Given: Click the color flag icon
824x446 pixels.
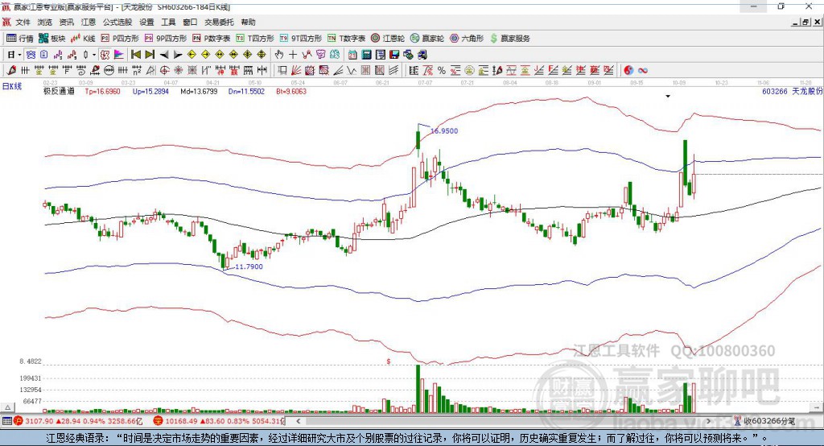Looking at the screenshot, I should 119,55.
